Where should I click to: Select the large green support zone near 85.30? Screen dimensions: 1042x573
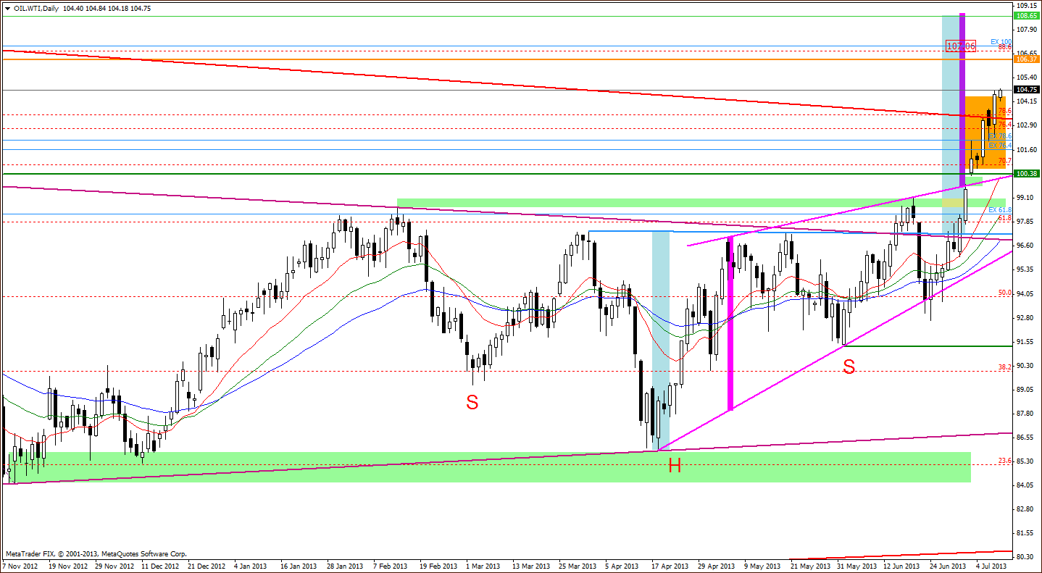[487, 467]
